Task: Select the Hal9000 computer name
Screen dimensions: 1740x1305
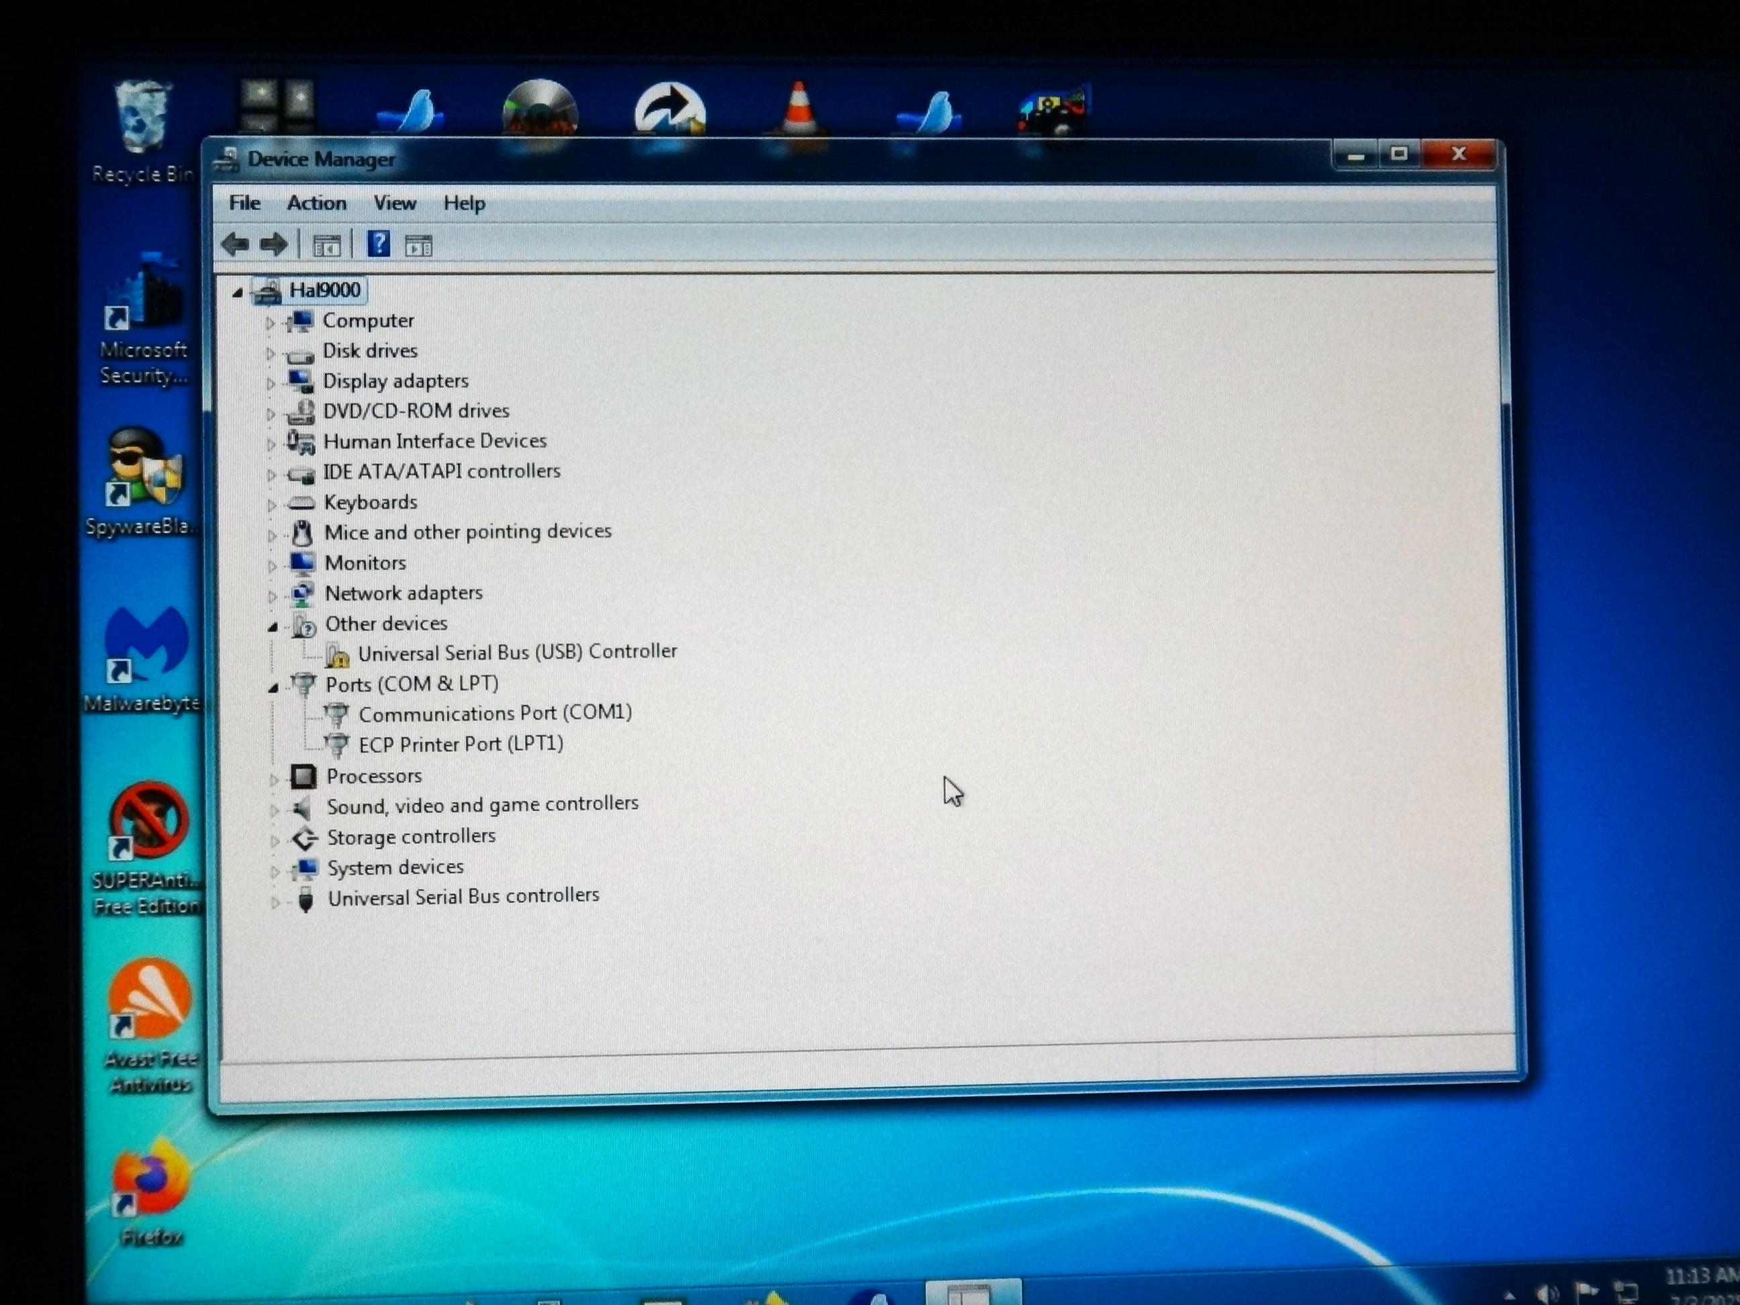Action: point(324,289)
